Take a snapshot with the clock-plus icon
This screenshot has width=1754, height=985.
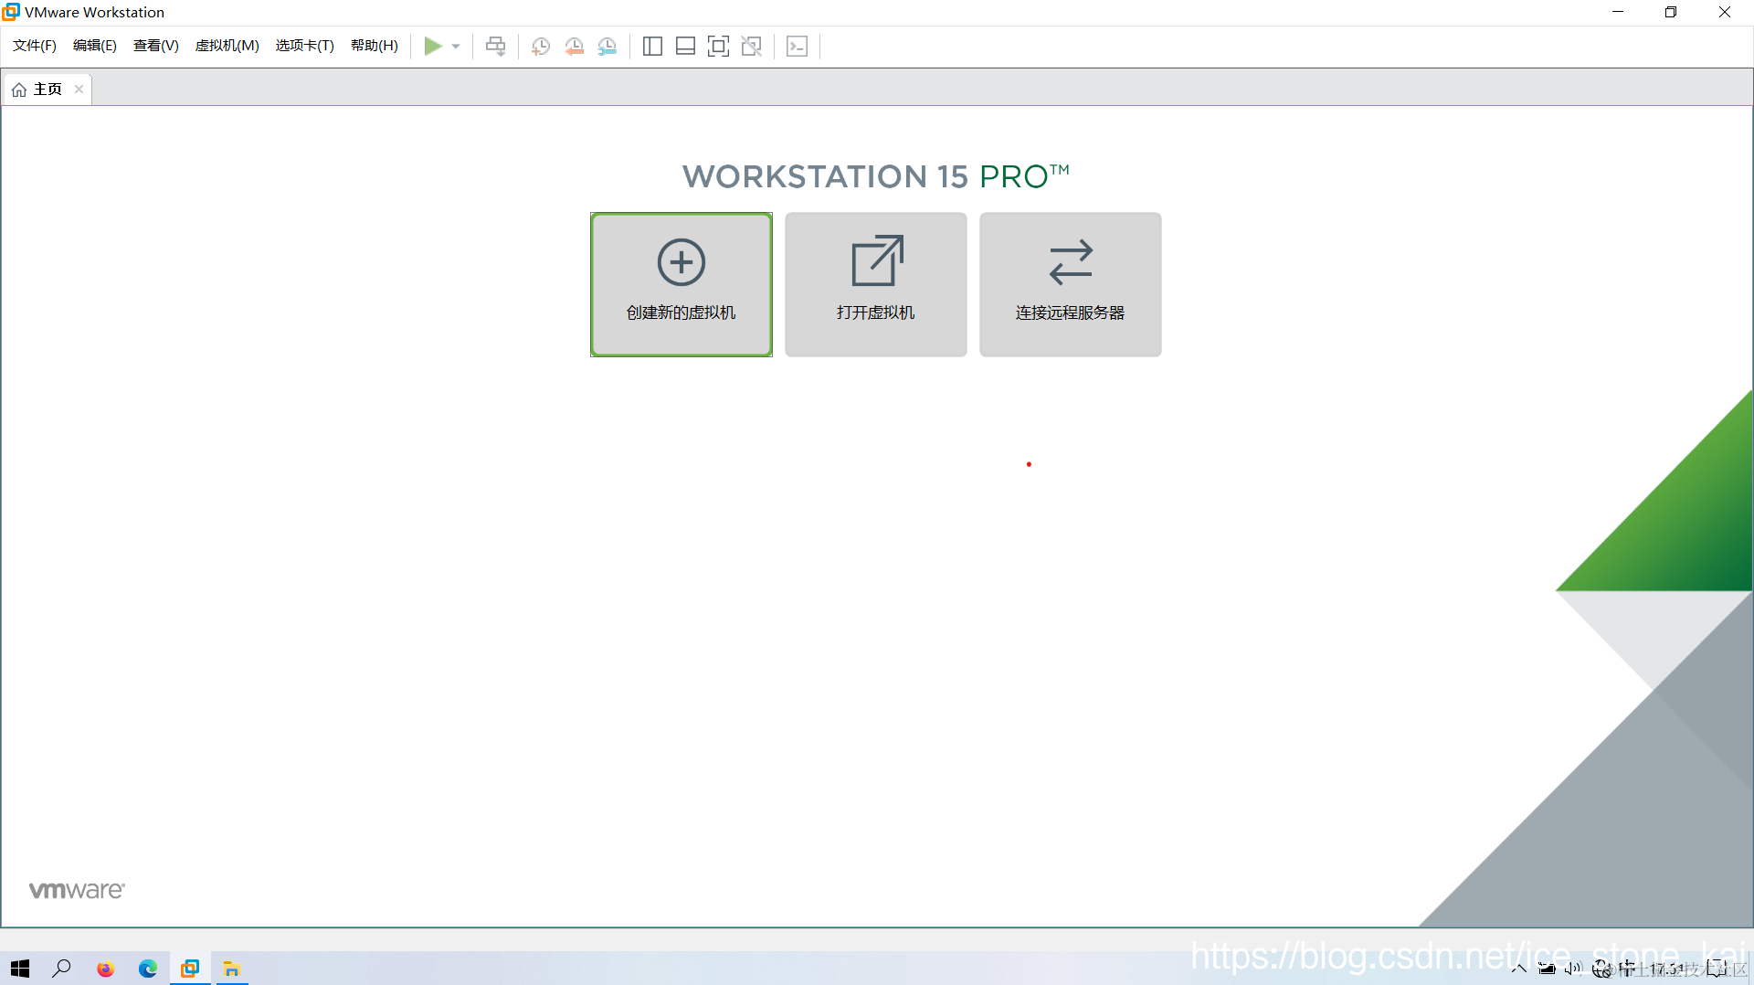(x=541, y=46)
